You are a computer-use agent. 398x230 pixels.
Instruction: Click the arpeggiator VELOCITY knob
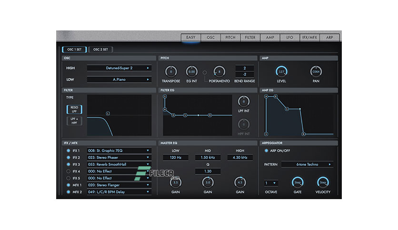323,182
